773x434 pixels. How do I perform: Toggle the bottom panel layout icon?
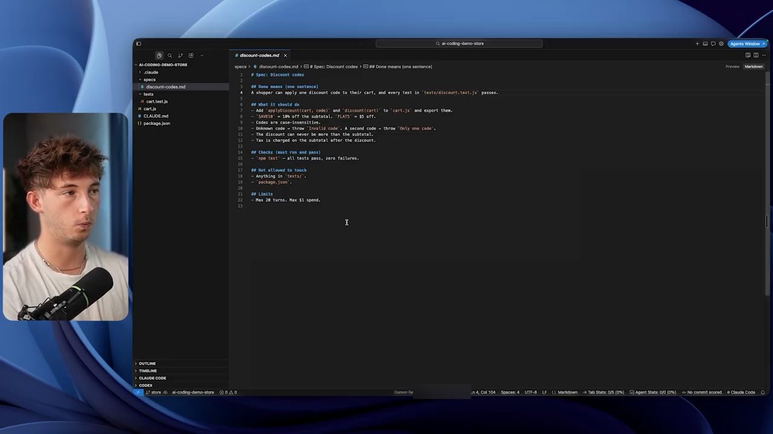(x=705, y=43)
